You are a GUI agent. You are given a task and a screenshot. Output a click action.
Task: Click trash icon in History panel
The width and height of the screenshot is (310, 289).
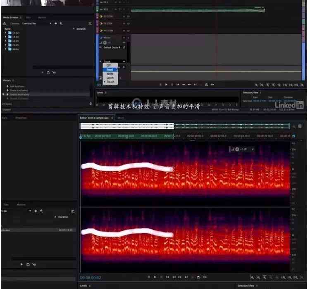91,104
